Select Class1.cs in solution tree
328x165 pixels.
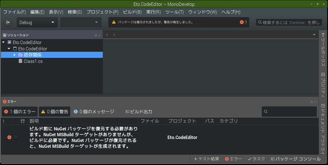coord(33,61)
